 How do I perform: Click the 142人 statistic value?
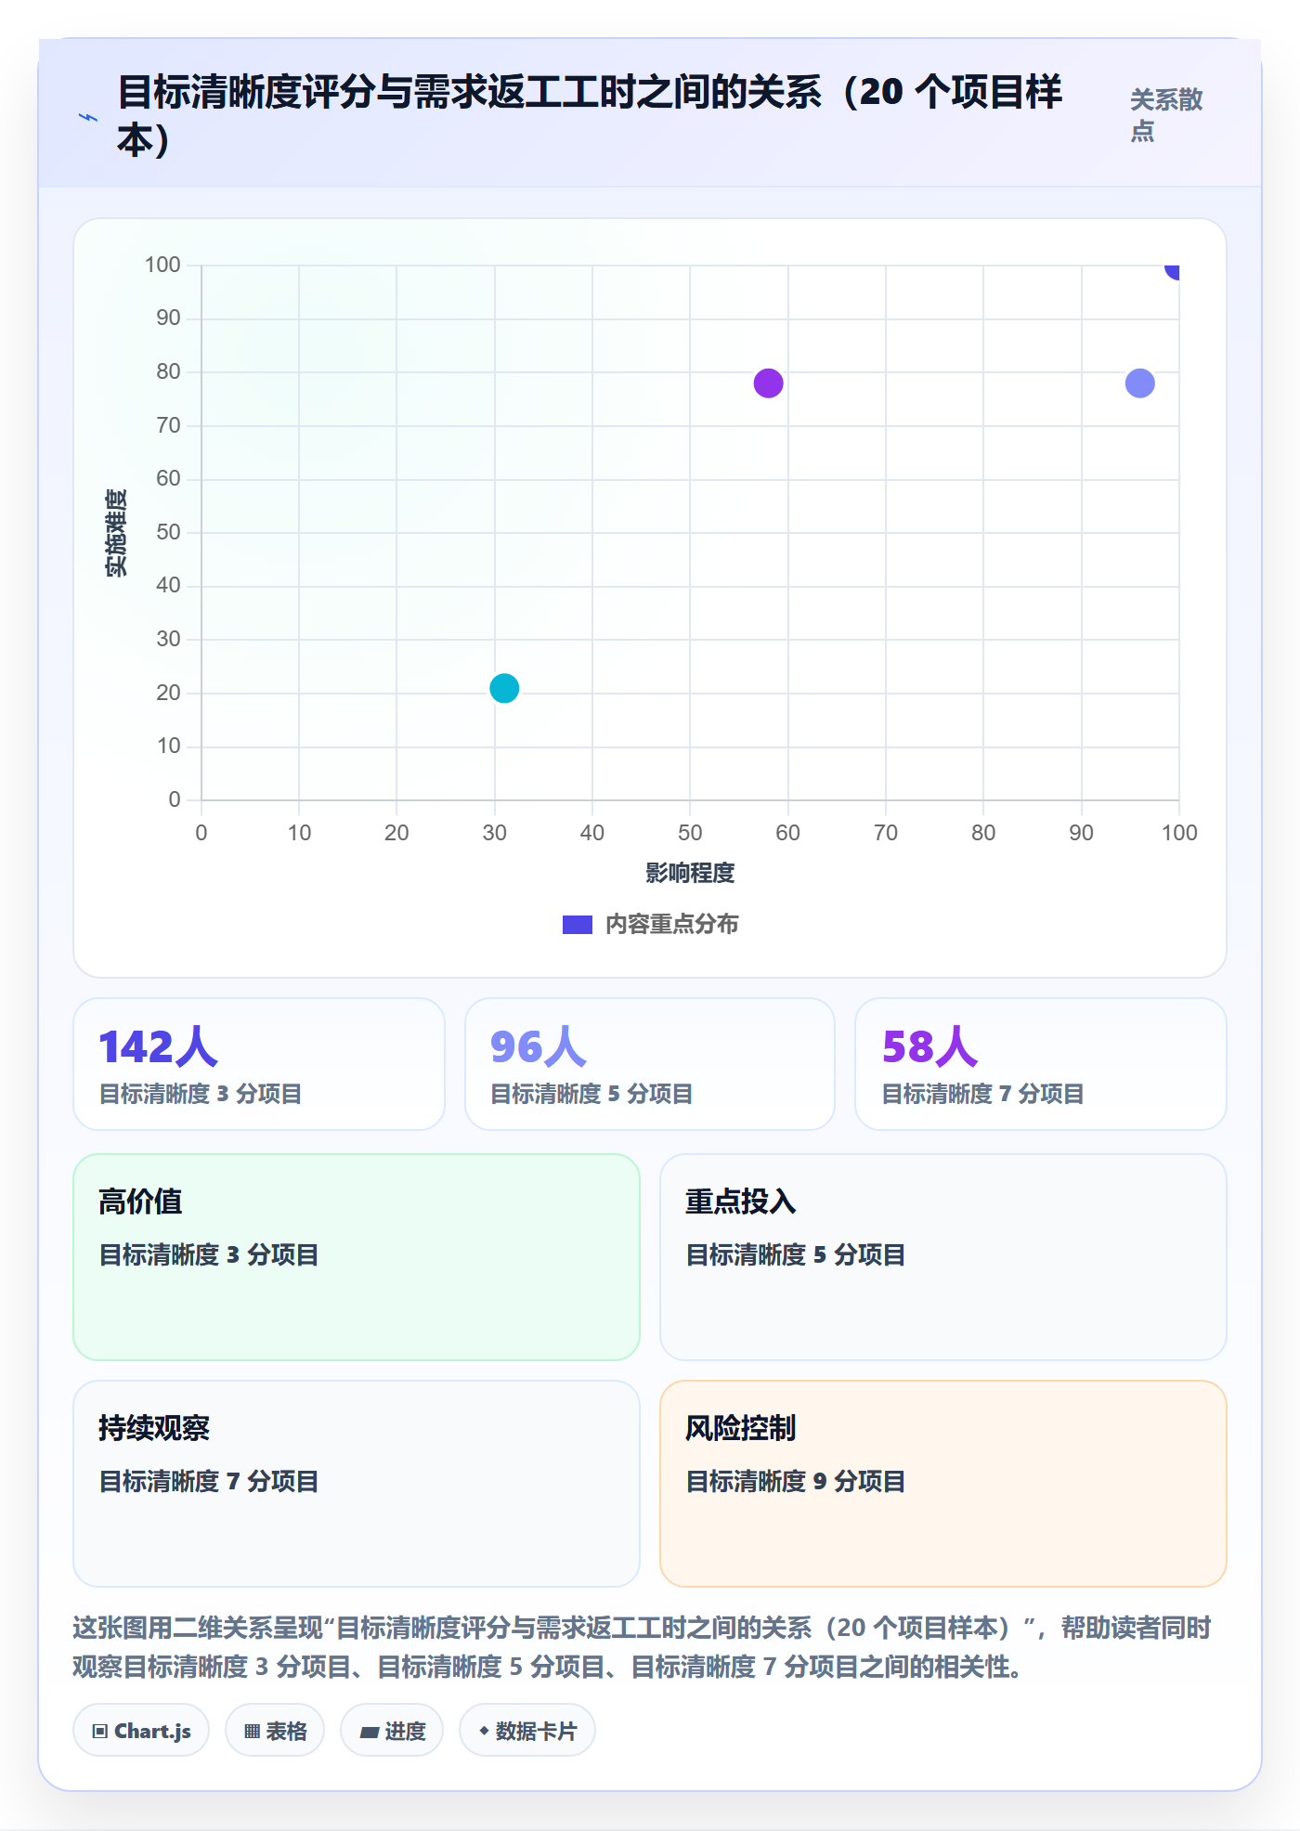(158, 1047)
